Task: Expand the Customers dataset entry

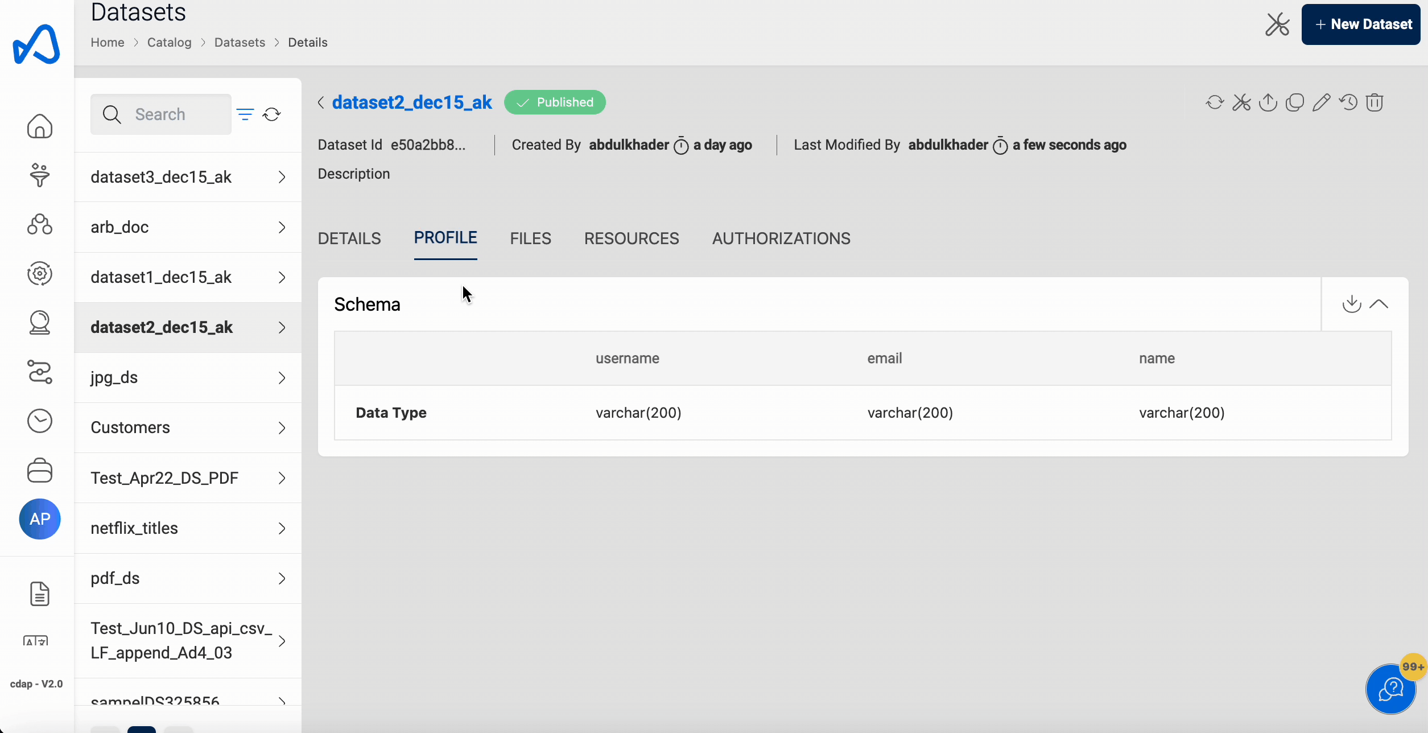Action: tap(281, 427)
